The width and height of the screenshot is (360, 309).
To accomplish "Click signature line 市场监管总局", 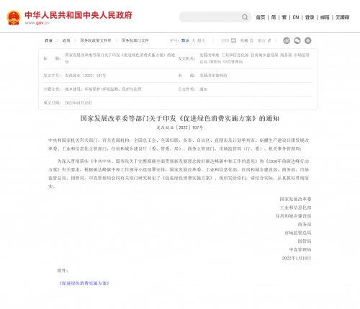I will pos(298,233).
